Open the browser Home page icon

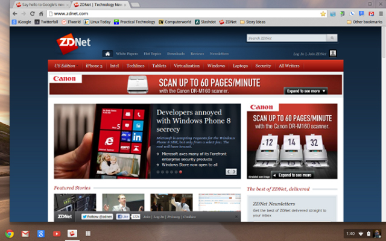pyautogui.click(x=41, y=14)
